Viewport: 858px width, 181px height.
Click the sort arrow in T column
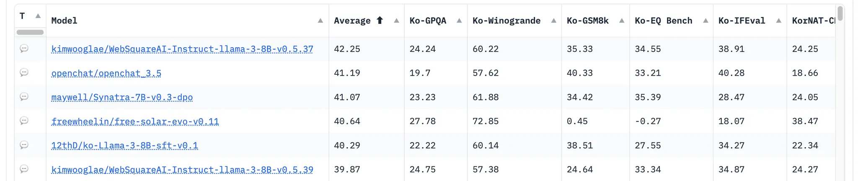(38, 16)
